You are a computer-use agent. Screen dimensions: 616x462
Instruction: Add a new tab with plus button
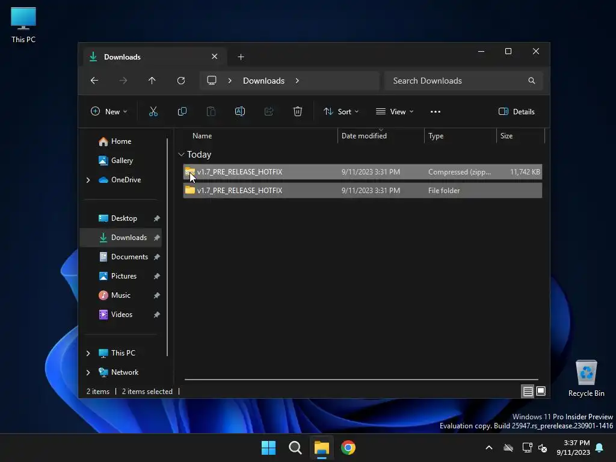coord(241,57)
